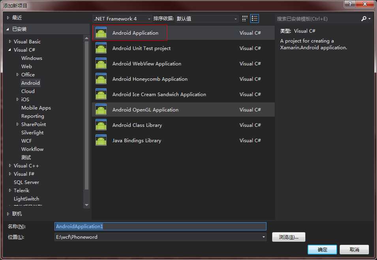Viewport: 377px width, 260px height.
Task: Click 确定 to confirm
Action: click(x=322, y=250)
